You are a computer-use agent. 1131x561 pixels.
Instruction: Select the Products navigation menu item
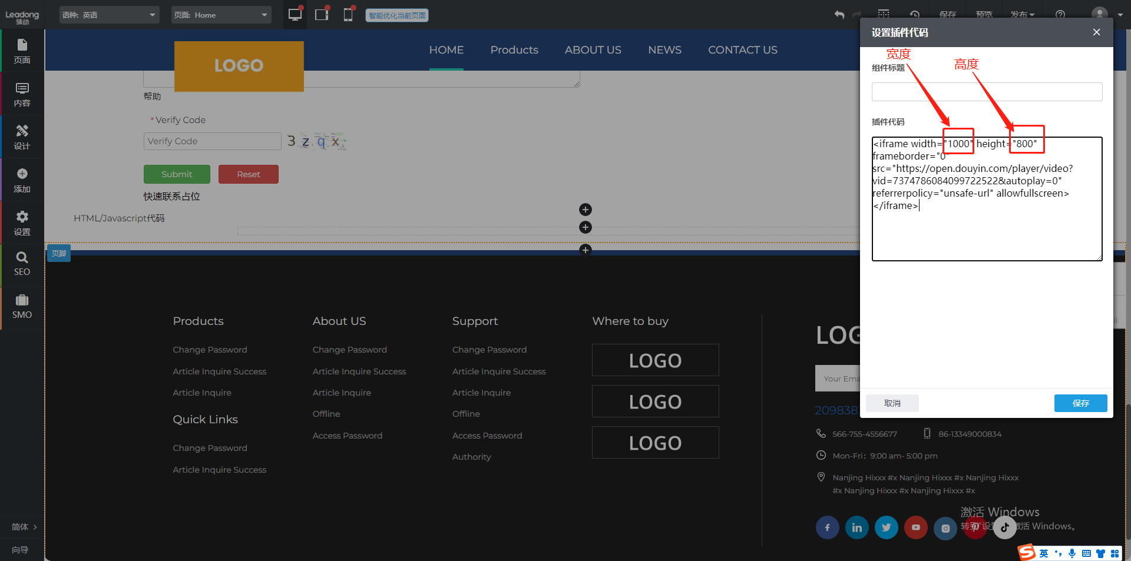pos(514,50)
